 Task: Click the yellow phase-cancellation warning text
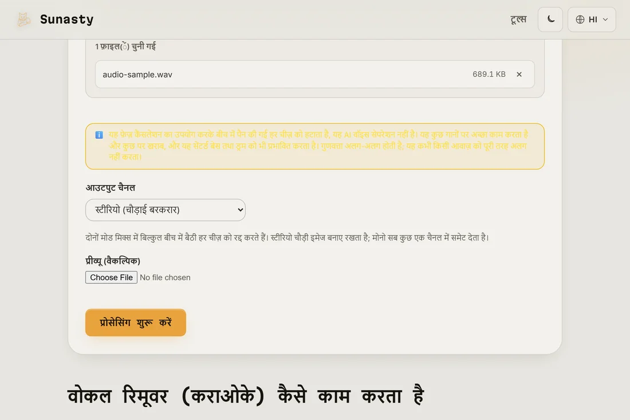click(x=318, y=146)
